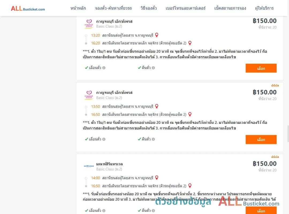The height and width of the screenshot is (214, 289).
Task: Open the map pin for the 14:00 departure station
Action: tap(157, 178)
